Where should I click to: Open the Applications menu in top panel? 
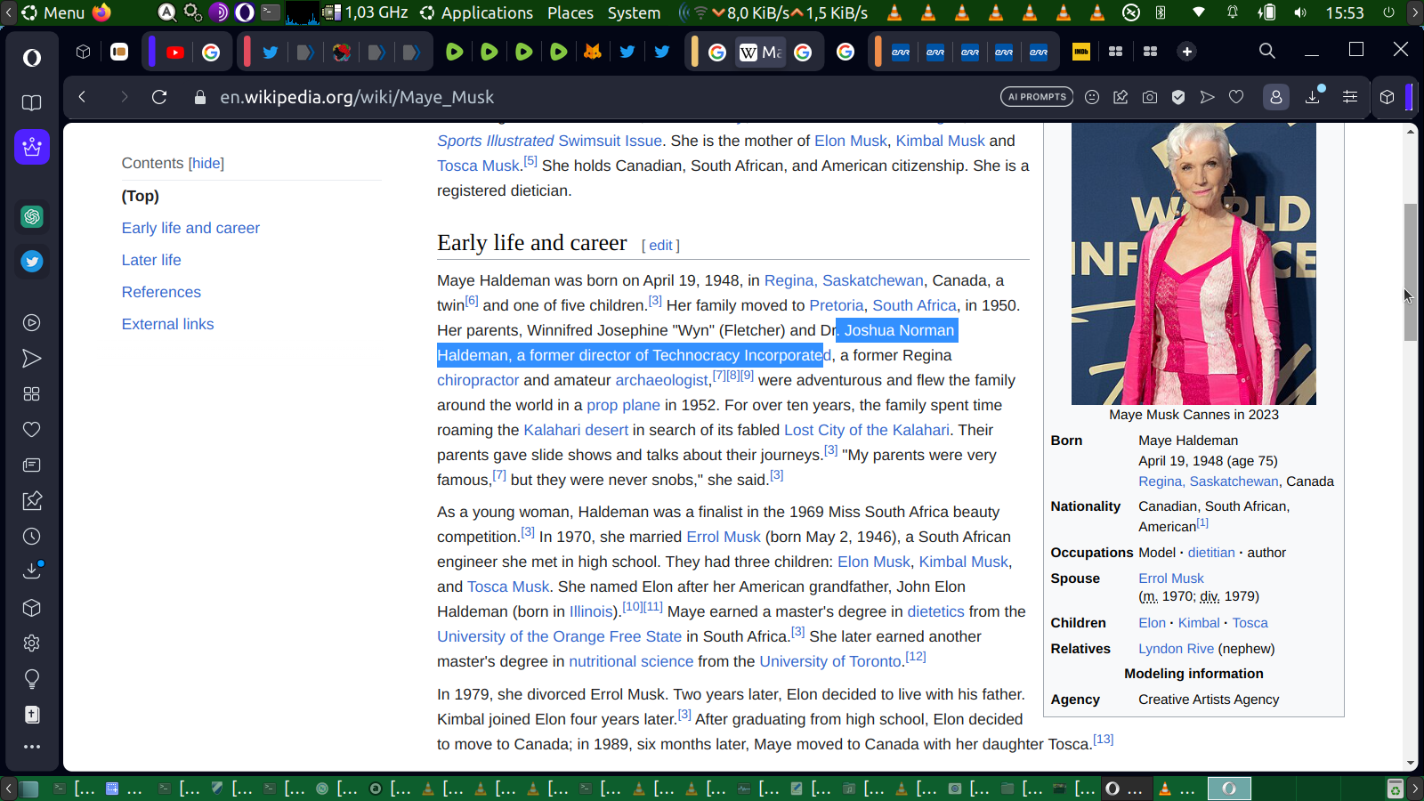(x=477, y=12)
